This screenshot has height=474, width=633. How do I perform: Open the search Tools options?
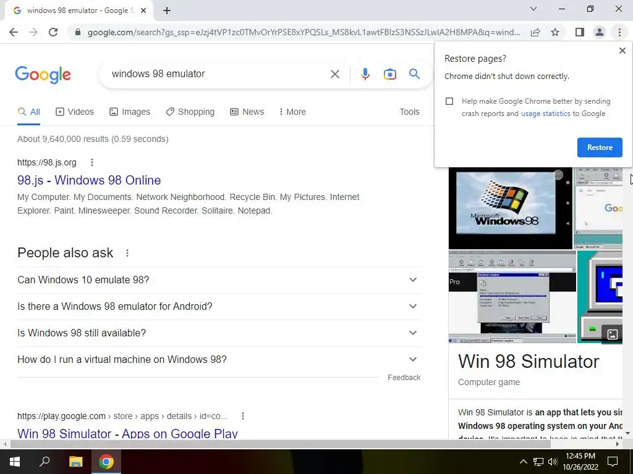(x=409, y=112)
